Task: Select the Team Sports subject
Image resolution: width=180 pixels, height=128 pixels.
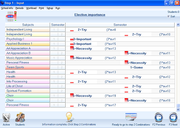Action: pyautogui.click(x=28, y=67)
